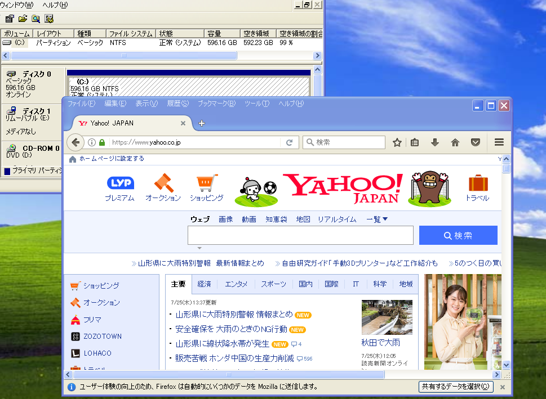
Task: Open the ファイル(F) menu in Firefox
Action: 81,104
